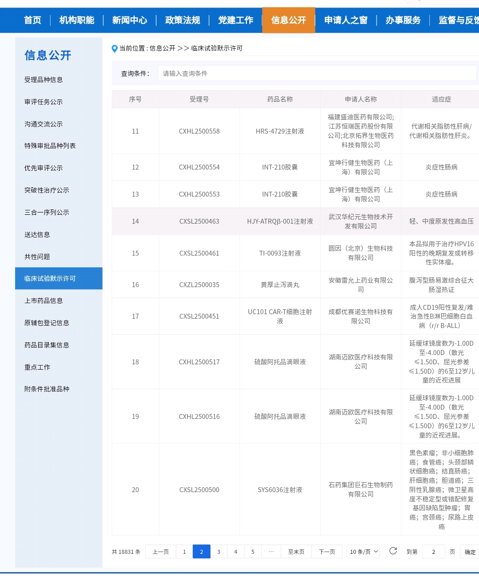Select the highlighted 信息公开 navigation tab

coord(289,20)
